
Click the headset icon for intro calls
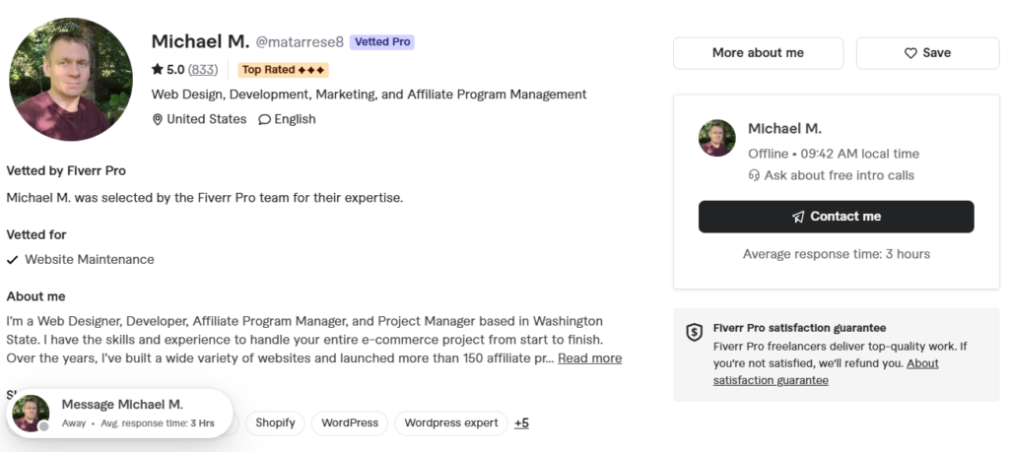tap(754, 175)
